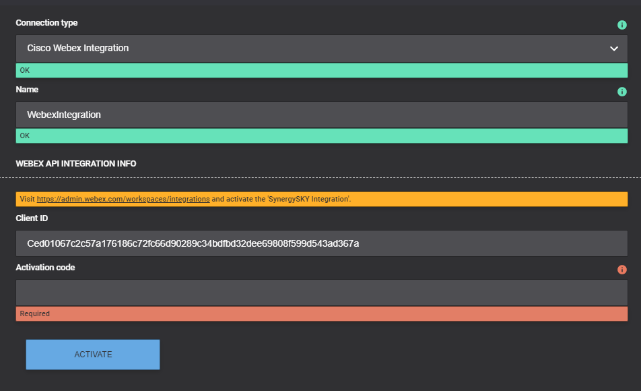Screen dimensions: 641x391
Task: Click the WEBEX API INTEGRATION INFO heading
Action: point(76,164)
